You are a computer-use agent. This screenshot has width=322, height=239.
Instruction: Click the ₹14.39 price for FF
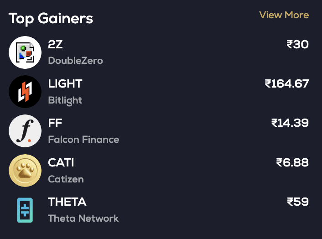(x=290, y=123)
